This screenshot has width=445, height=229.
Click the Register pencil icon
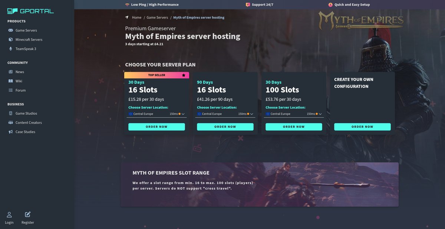[28, 214]
